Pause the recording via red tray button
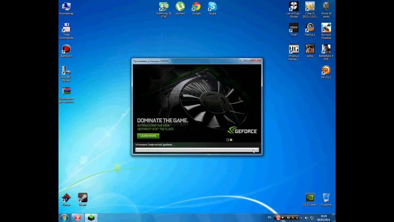This screenshot has width=394, height=222. pyautogui.click(x=278, y=218)
